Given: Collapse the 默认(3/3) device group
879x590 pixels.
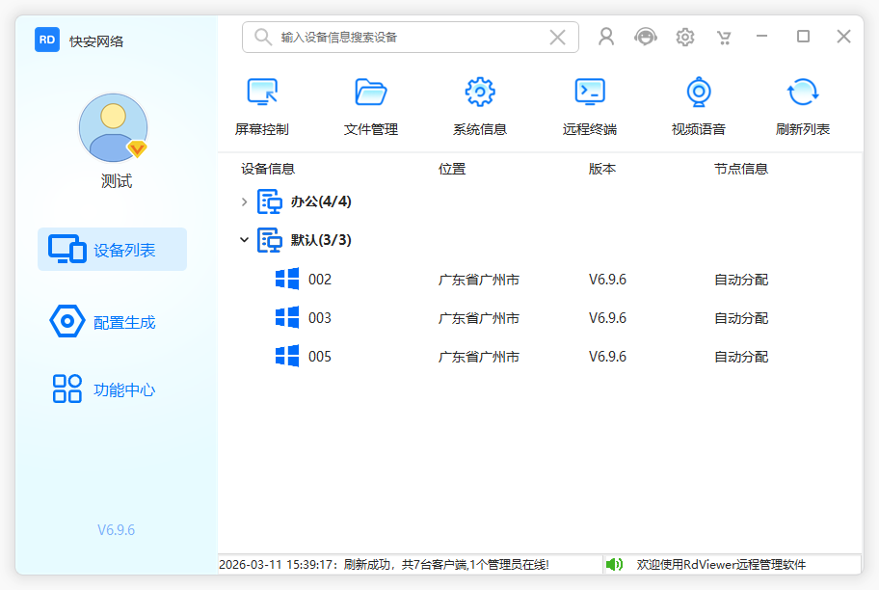Looking at the screenshot, I should click(x=244, y=240).
